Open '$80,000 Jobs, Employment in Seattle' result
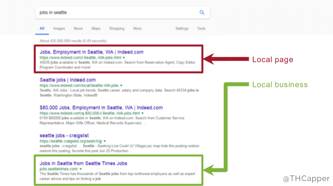The image size is (333, 186). (x=101, y=108)
